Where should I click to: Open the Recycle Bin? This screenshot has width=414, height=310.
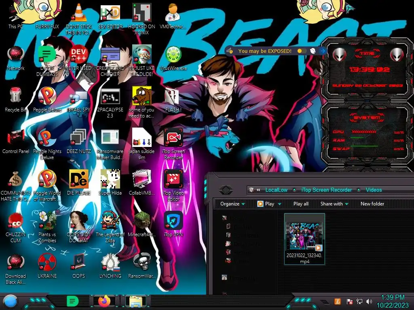click(16, 99)
